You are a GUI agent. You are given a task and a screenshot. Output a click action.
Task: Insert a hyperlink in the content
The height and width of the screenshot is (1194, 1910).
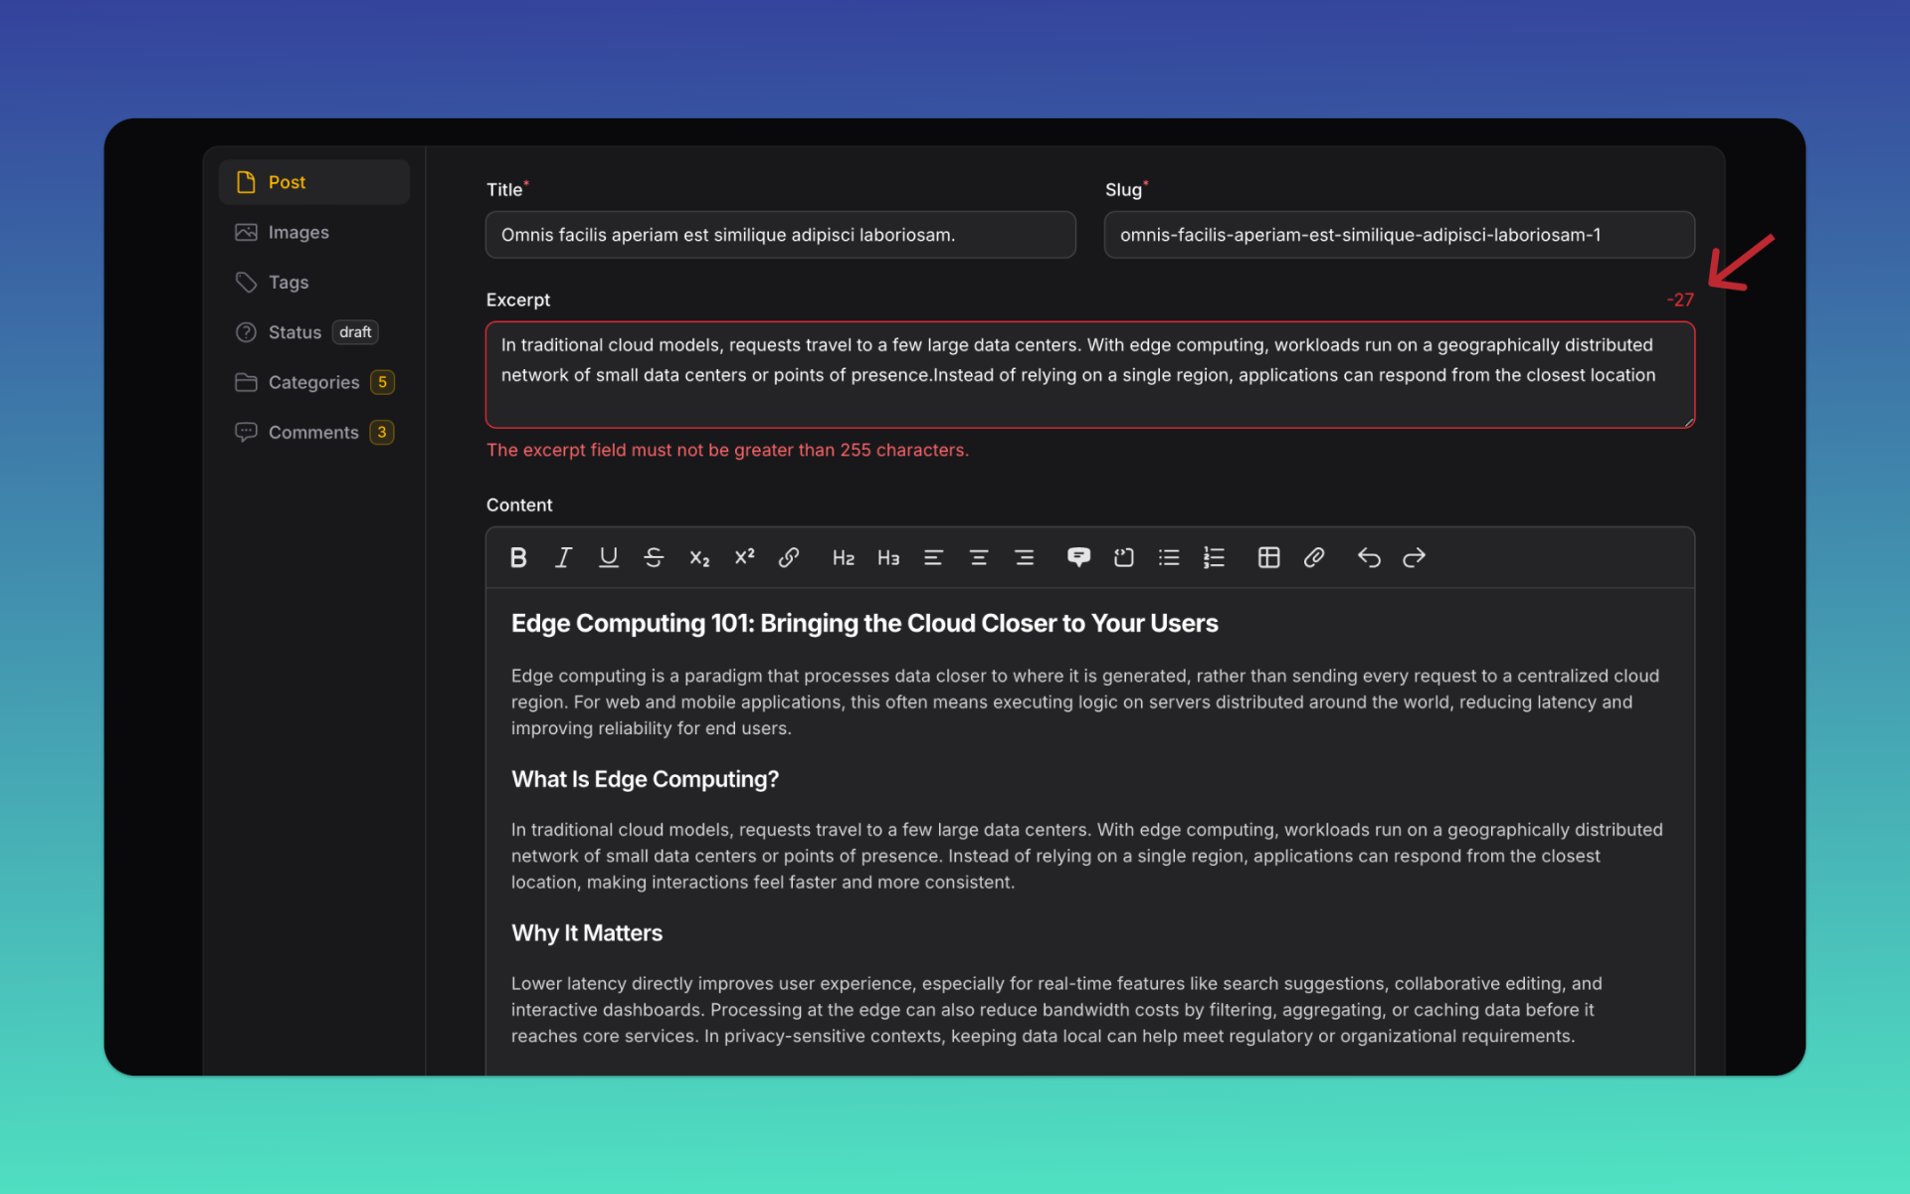pos(789,557)
